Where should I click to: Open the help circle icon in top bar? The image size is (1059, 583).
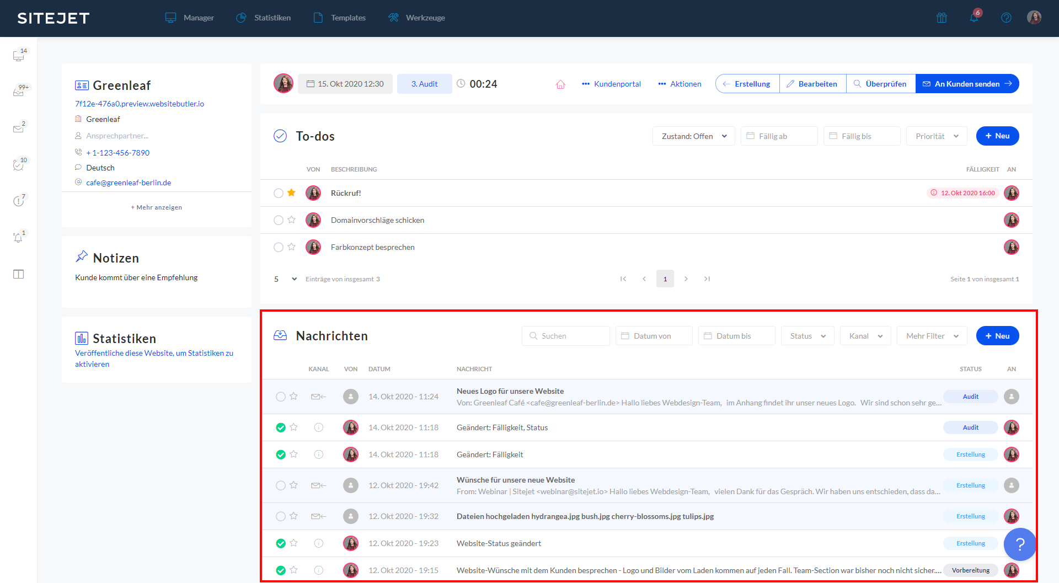pos(1006,18)
